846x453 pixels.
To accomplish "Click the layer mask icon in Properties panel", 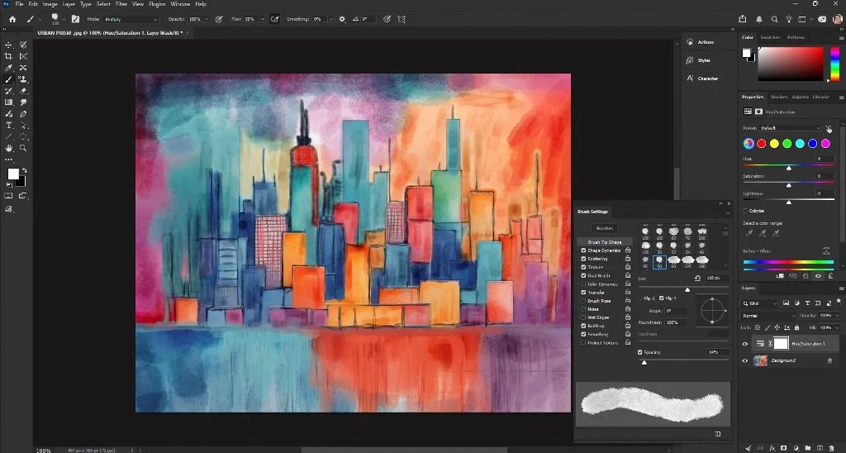I will coord(758,112).
